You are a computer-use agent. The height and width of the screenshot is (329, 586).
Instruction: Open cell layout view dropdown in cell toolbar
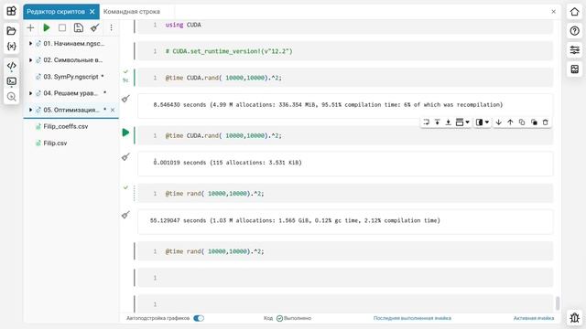coord(483,122)
